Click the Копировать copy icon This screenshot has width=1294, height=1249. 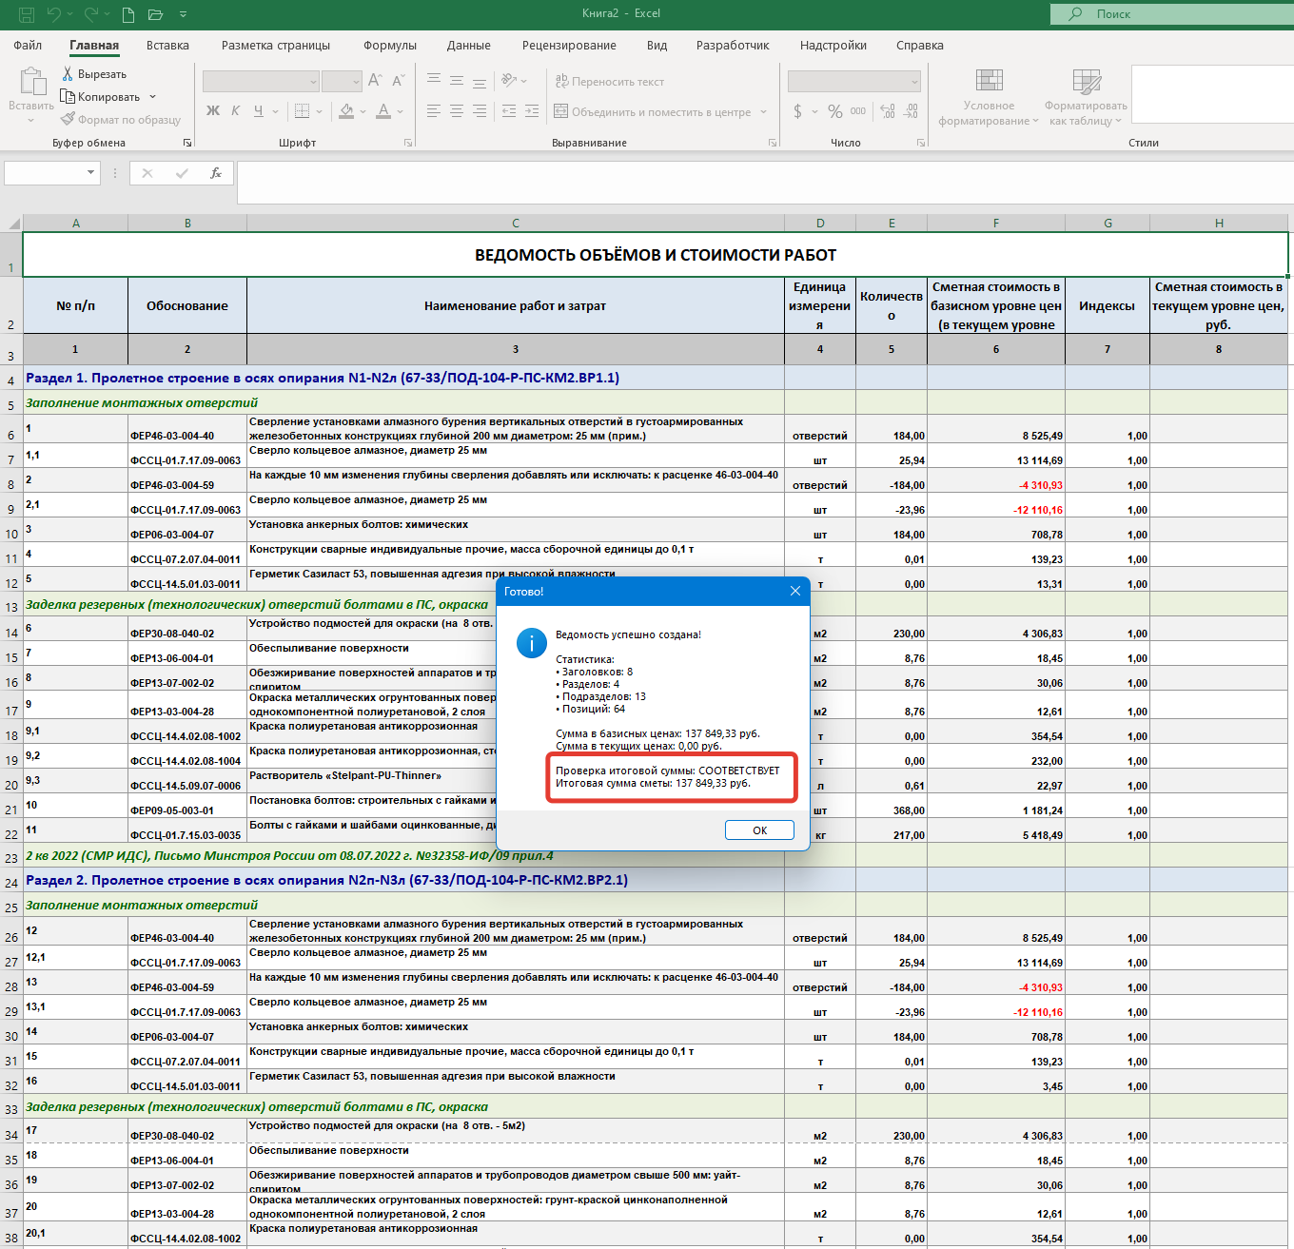[68, 97]
